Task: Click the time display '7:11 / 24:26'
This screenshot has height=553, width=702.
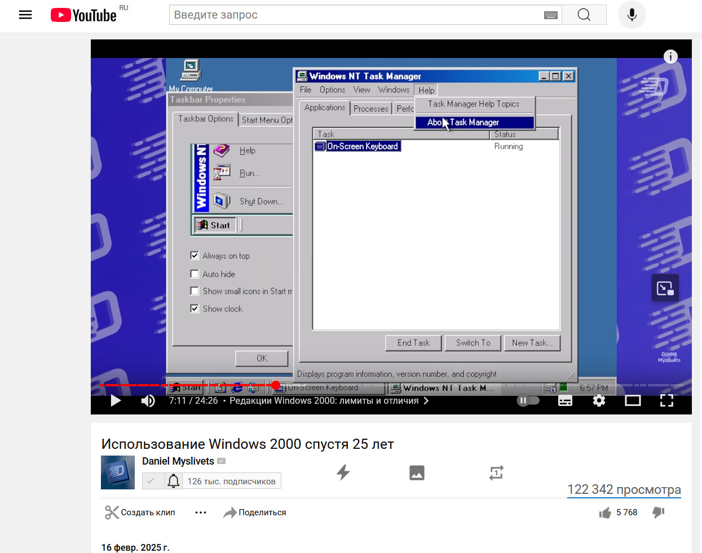Action: tap(193, 400)
